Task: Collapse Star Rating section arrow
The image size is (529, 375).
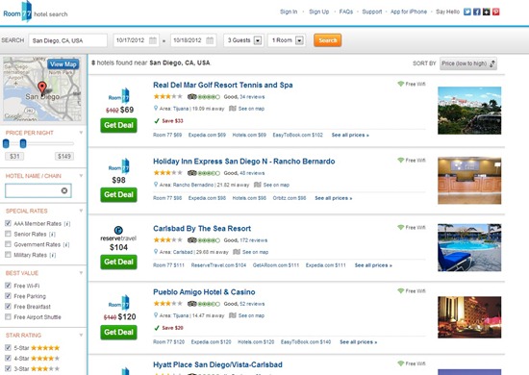Action: click(81, 335)
